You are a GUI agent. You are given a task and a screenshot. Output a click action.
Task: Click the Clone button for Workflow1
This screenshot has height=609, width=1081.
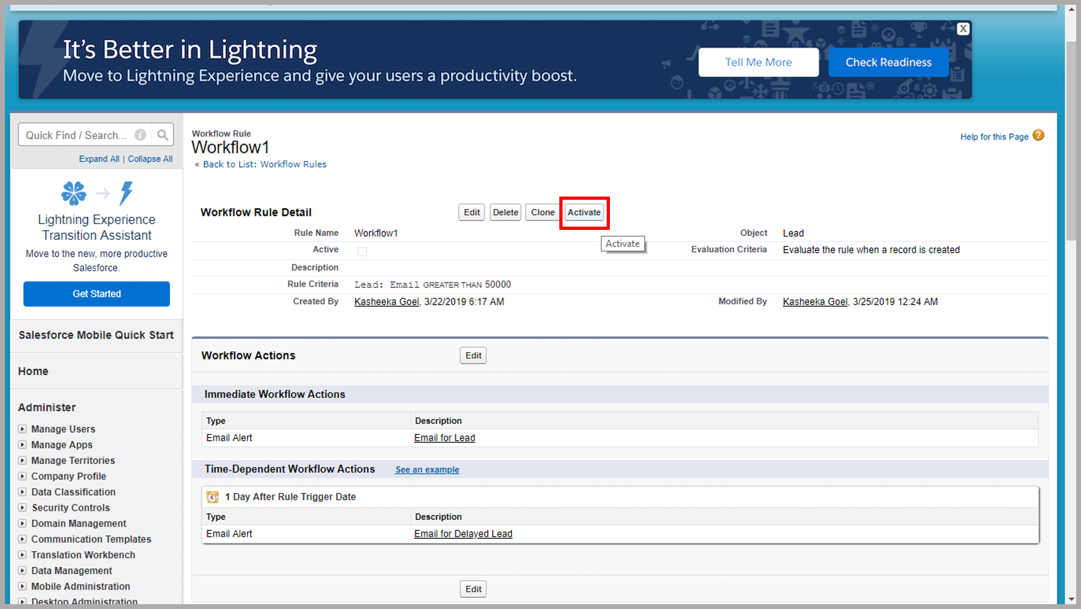pyautogui.click(x=542, y=212)
